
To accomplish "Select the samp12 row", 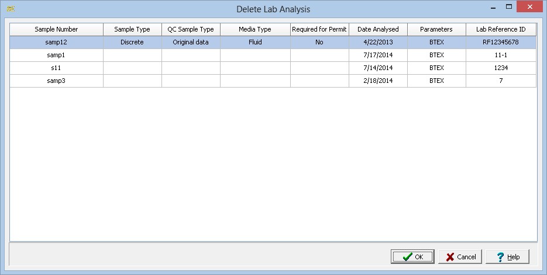I will pos(56,42).
